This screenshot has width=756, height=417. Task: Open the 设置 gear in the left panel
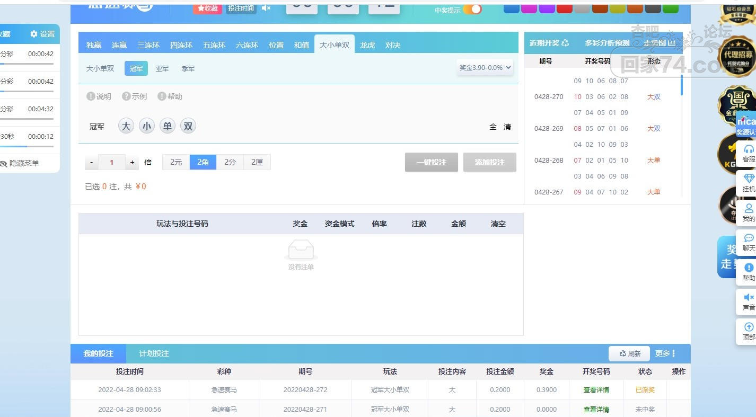[42, 34]
